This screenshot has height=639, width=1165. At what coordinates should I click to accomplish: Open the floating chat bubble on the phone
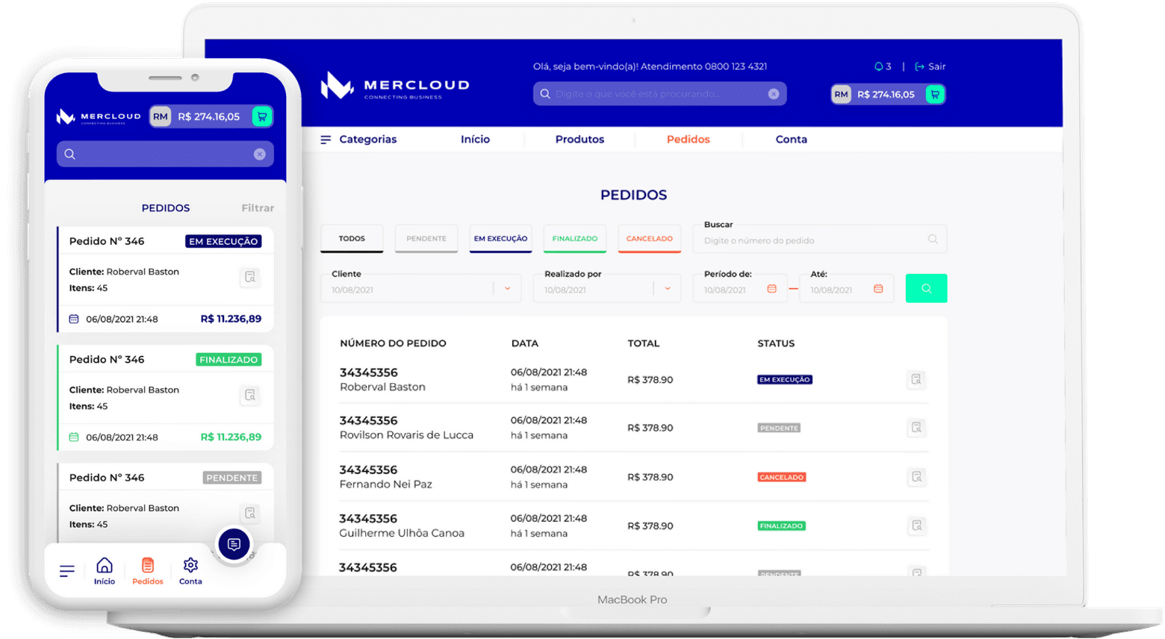click(x=234, y=544)
